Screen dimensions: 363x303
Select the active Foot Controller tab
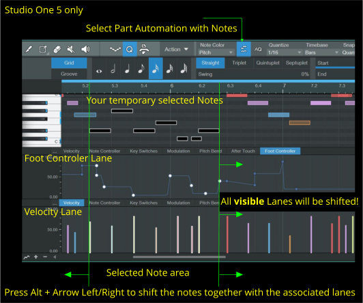click(x=280, y=151)
